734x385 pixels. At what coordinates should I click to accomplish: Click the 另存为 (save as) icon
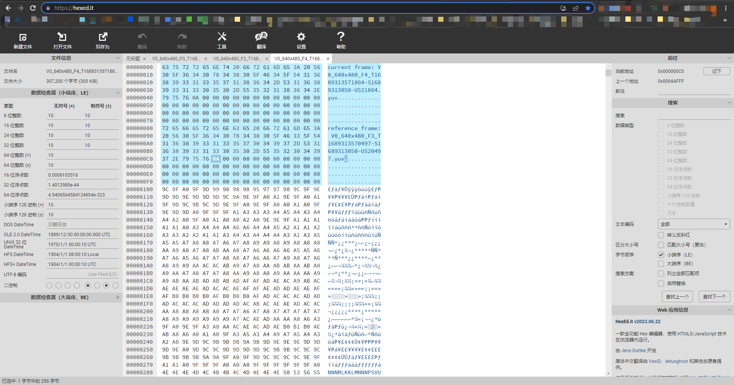click(x=102, y=41)
